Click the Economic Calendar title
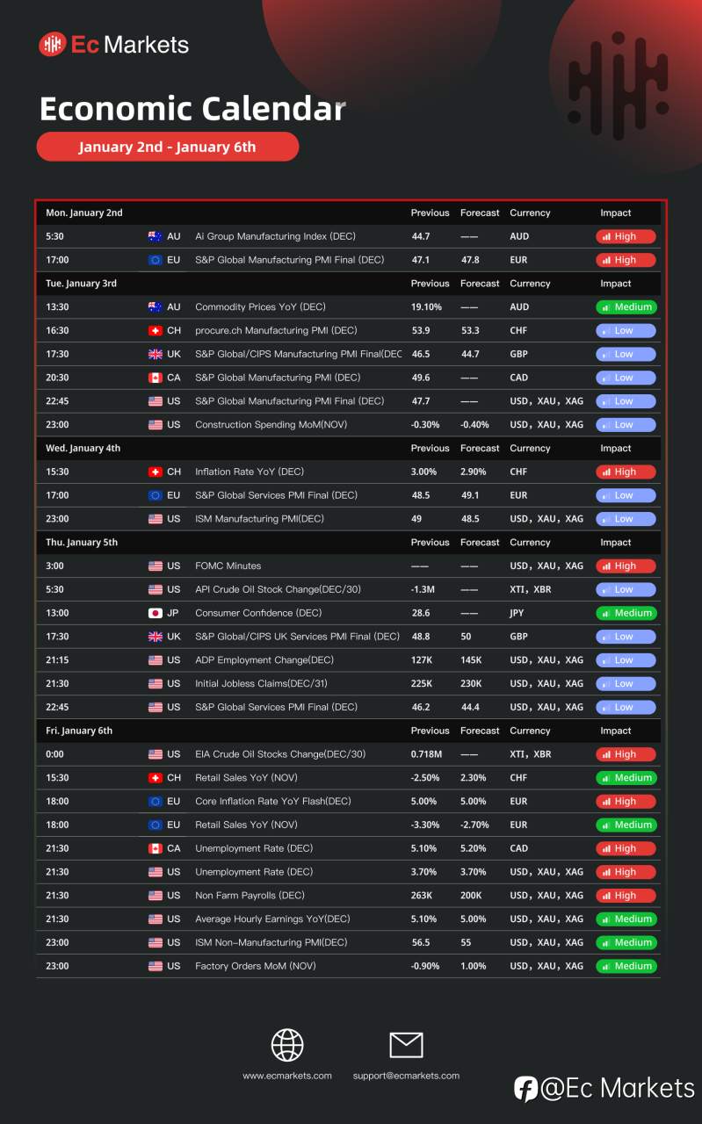702x1124 pixels. point(192,108)
